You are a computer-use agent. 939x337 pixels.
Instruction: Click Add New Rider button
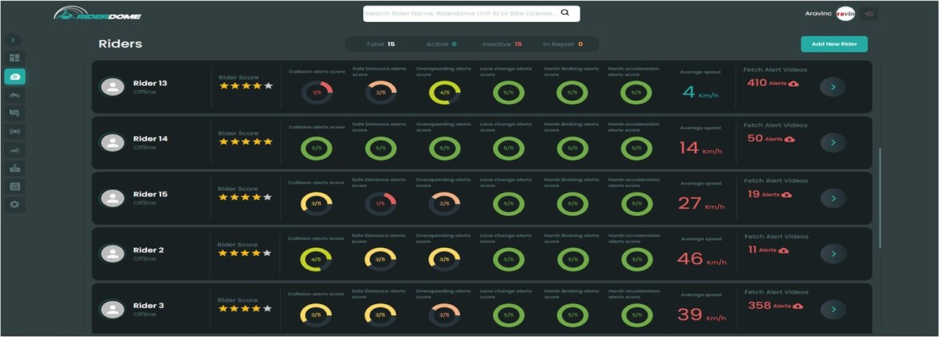click(833, 45)
